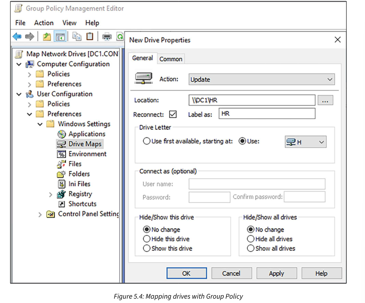Toggle the Reconnect checkbox
The height and width of the screenshot is (303, 365).
pyautogui.click(x=173, y=114)
